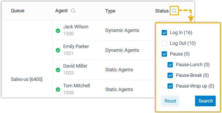
Task: Click the blue Search button
Action: coord(205,101)
